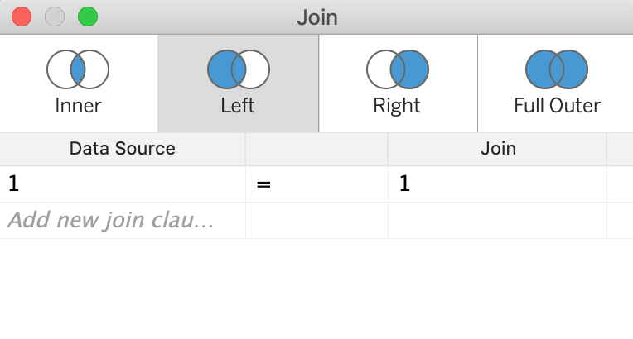633x339 pixels.
Task: Open the equals operator dropdown
Action: point(316,184)
